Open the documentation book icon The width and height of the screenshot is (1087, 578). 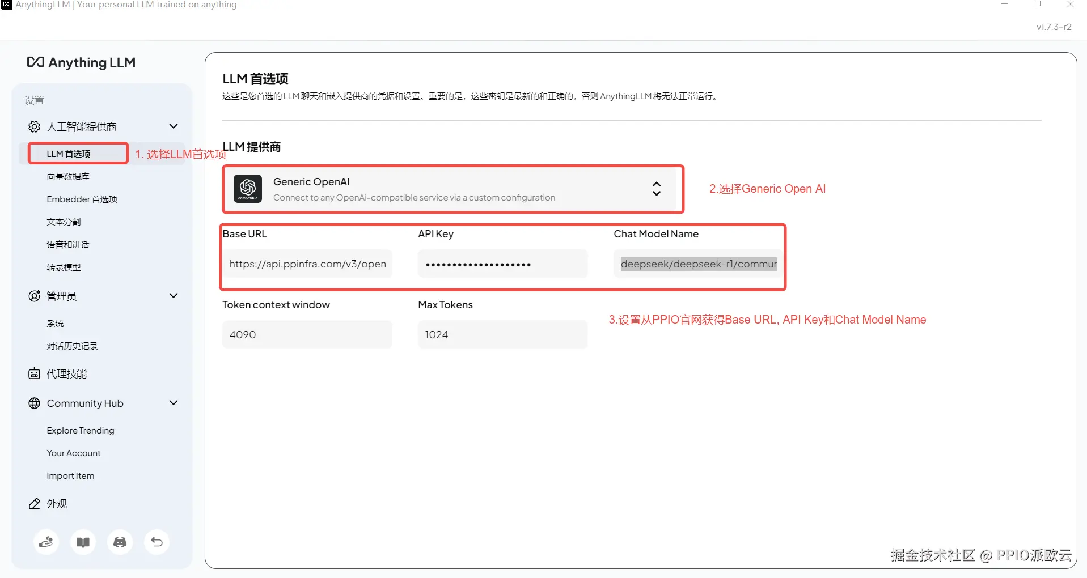pos(83,542)
